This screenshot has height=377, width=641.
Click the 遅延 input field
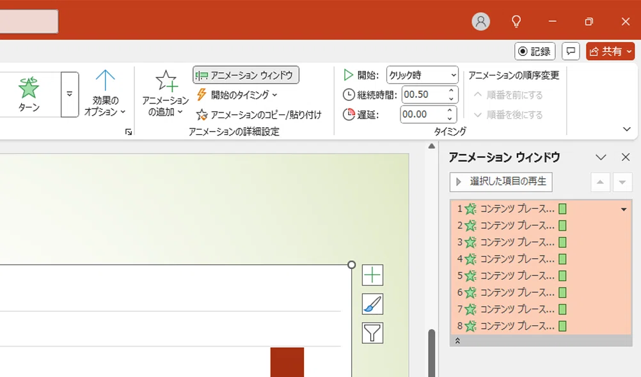422,114
